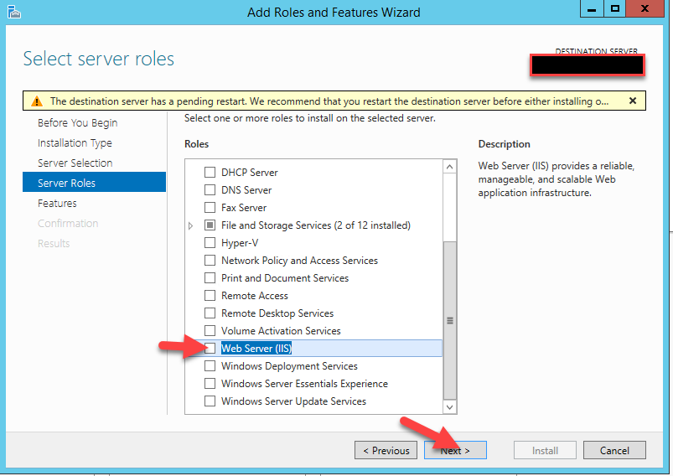Switch to the Server Selection step
Screen dimensions: 673x476
pos(75,163)
